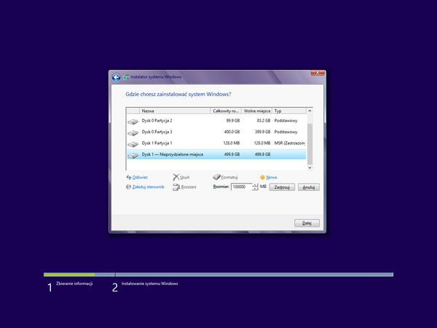
Task: Sort by Wolne miejsce column header
Action: pyautogui.click(x=256, y=111)
